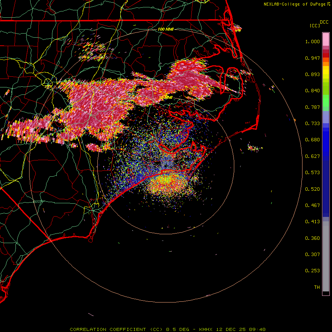Click the 50 NMI range ring label

tap(166, 97)
